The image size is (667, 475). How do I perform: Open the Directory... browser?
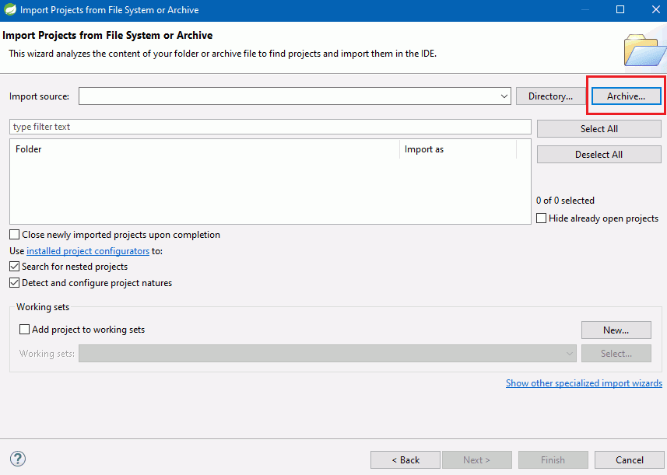(x=550, y=96)
